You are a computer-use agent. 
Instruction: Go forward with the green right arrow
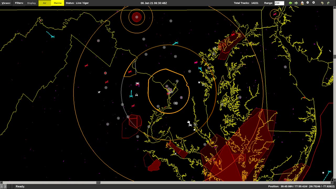pyautogui.click(x=296, y=3)
